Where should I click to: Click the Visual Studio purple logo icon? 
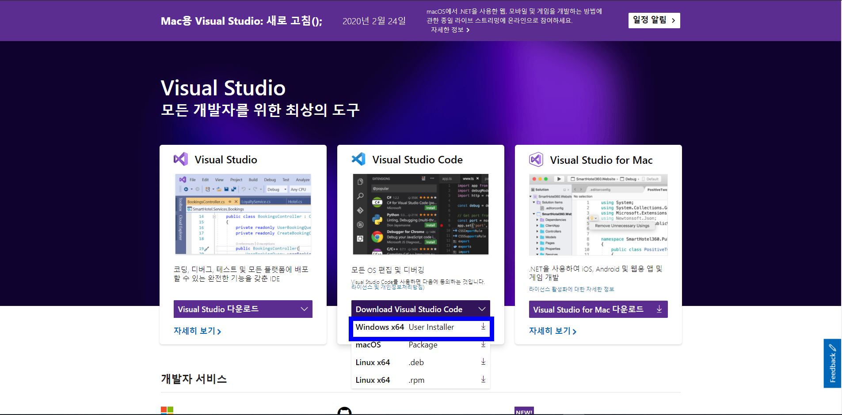(x=181, y=159)
